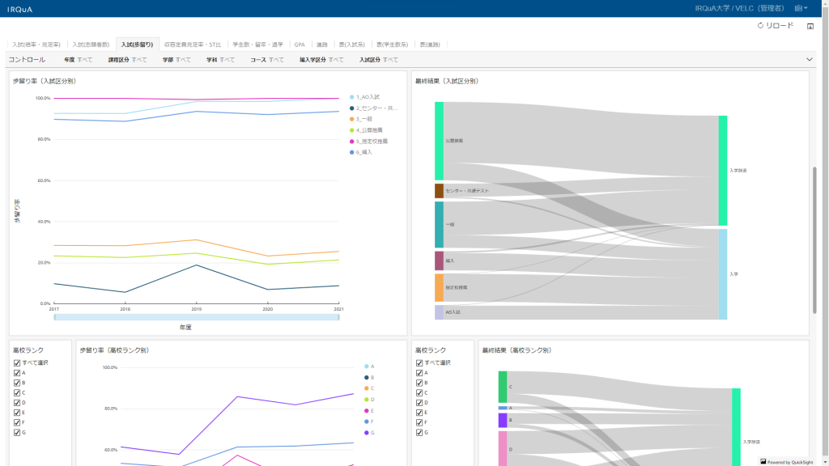The width and height of the screenshot is (829, 466).
Task: Open the user account icon menu
Action: tap(799, 8)
